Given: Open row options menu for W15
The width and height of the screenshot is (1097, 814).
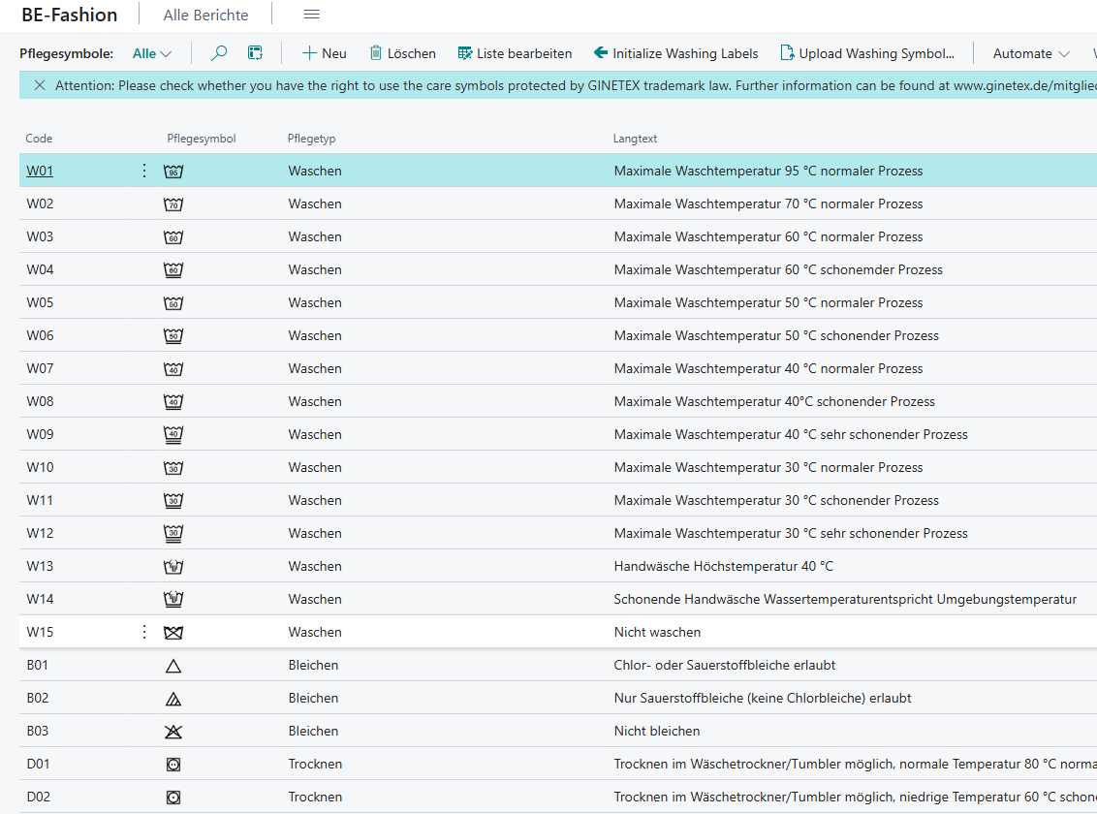Looking at the screenshot, I should [x=144, y=632].
